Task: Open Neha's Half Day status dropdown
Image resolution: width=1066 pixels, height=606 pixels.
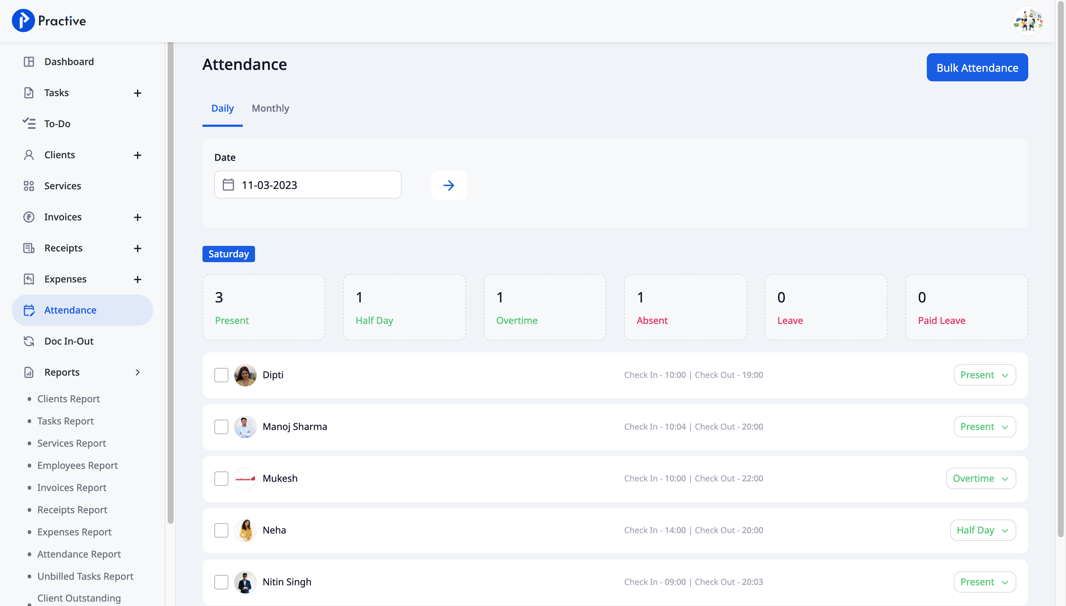Action: click(982, 530)
